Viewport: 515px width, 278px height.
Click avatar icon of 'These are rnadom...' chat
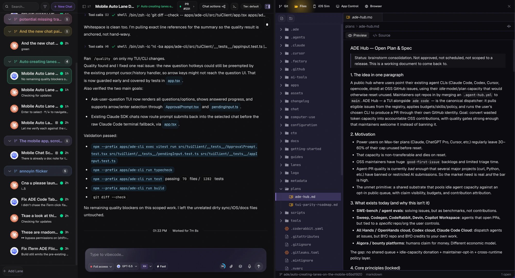tap(14, 235)
